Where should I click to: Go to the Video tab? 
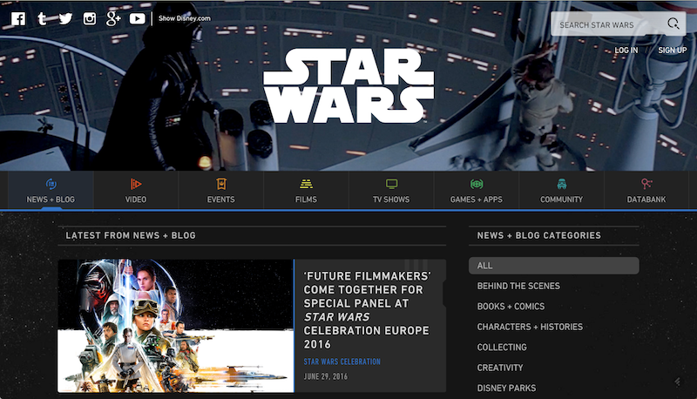coord(136,190)
